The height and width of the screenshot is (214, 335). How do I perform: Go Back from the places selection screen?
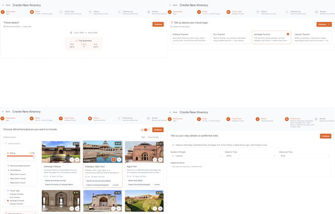(x=6, y=111)
